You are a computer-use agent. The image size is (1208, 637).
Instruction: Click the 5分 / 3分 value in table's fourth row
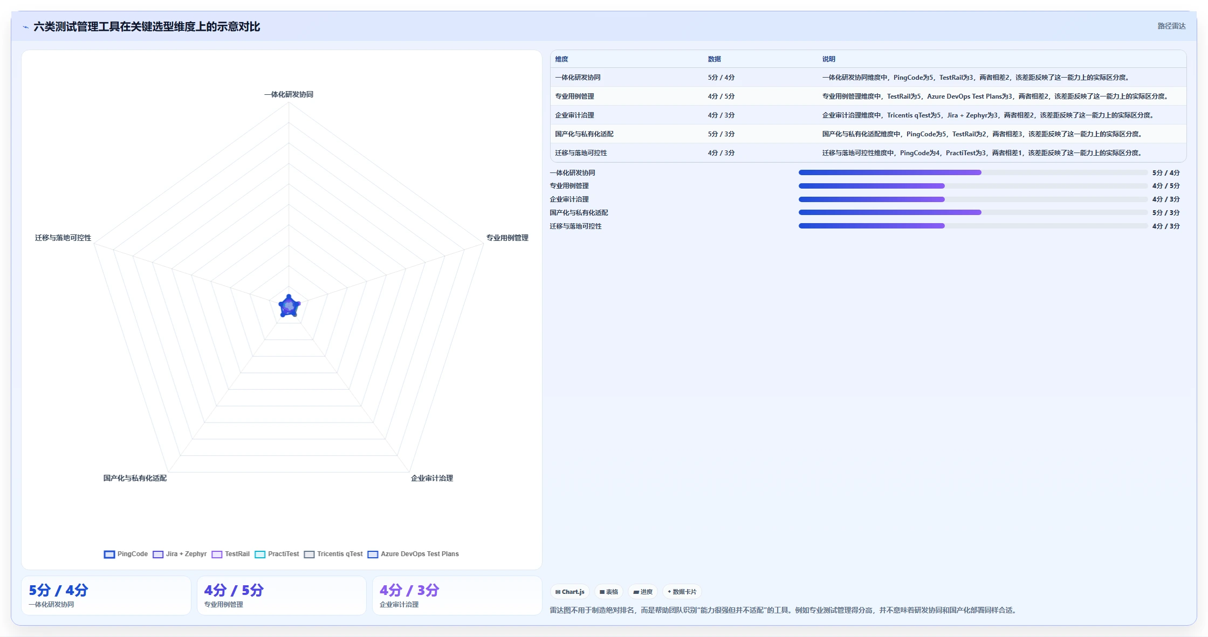pos(721,134)
